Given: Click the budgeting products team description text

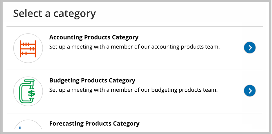Looking at the screenshot, I should [x=134, y=90].
